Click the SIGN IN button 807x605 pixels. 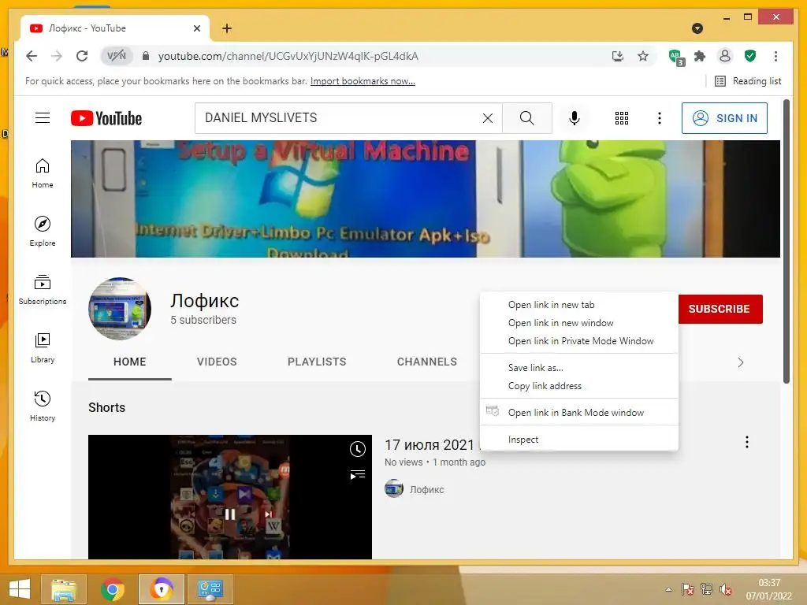(724, 118)
